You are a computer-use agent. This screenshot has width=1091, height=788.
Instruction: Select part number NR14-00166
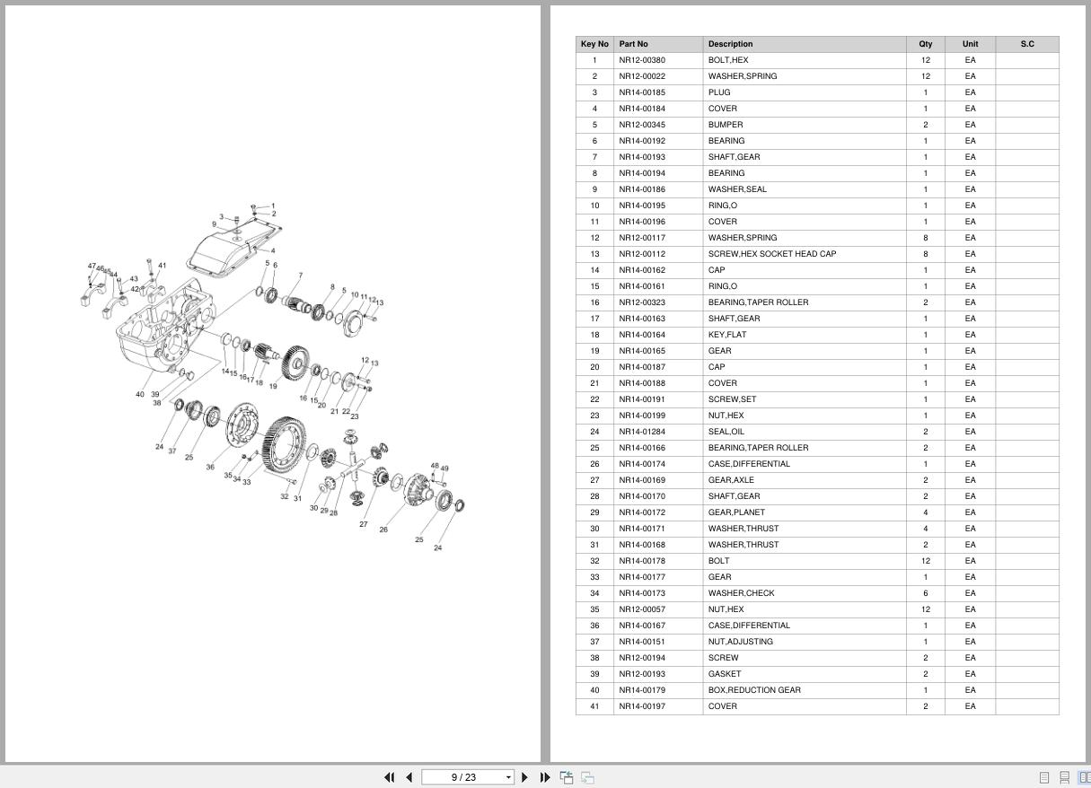pyautogui.click(x=642, y=448)
